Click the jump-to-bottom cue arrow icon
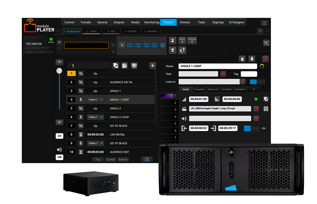317x204 pixels. 173,50
